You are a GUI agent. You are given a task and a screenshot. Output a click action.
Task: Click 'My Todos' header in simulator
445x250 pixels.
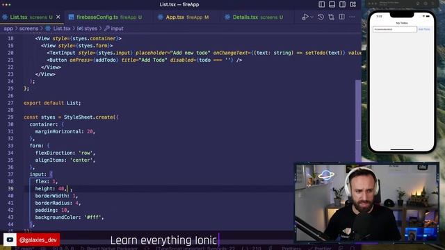tap(402, 23)
